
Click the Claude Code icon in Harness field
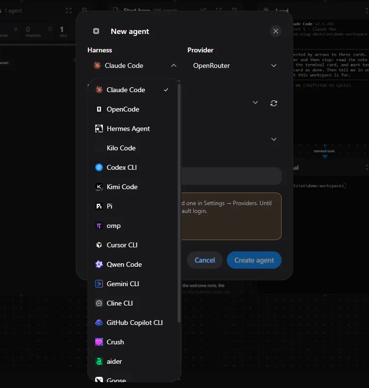pyautogui.click(x=97, y=65)
